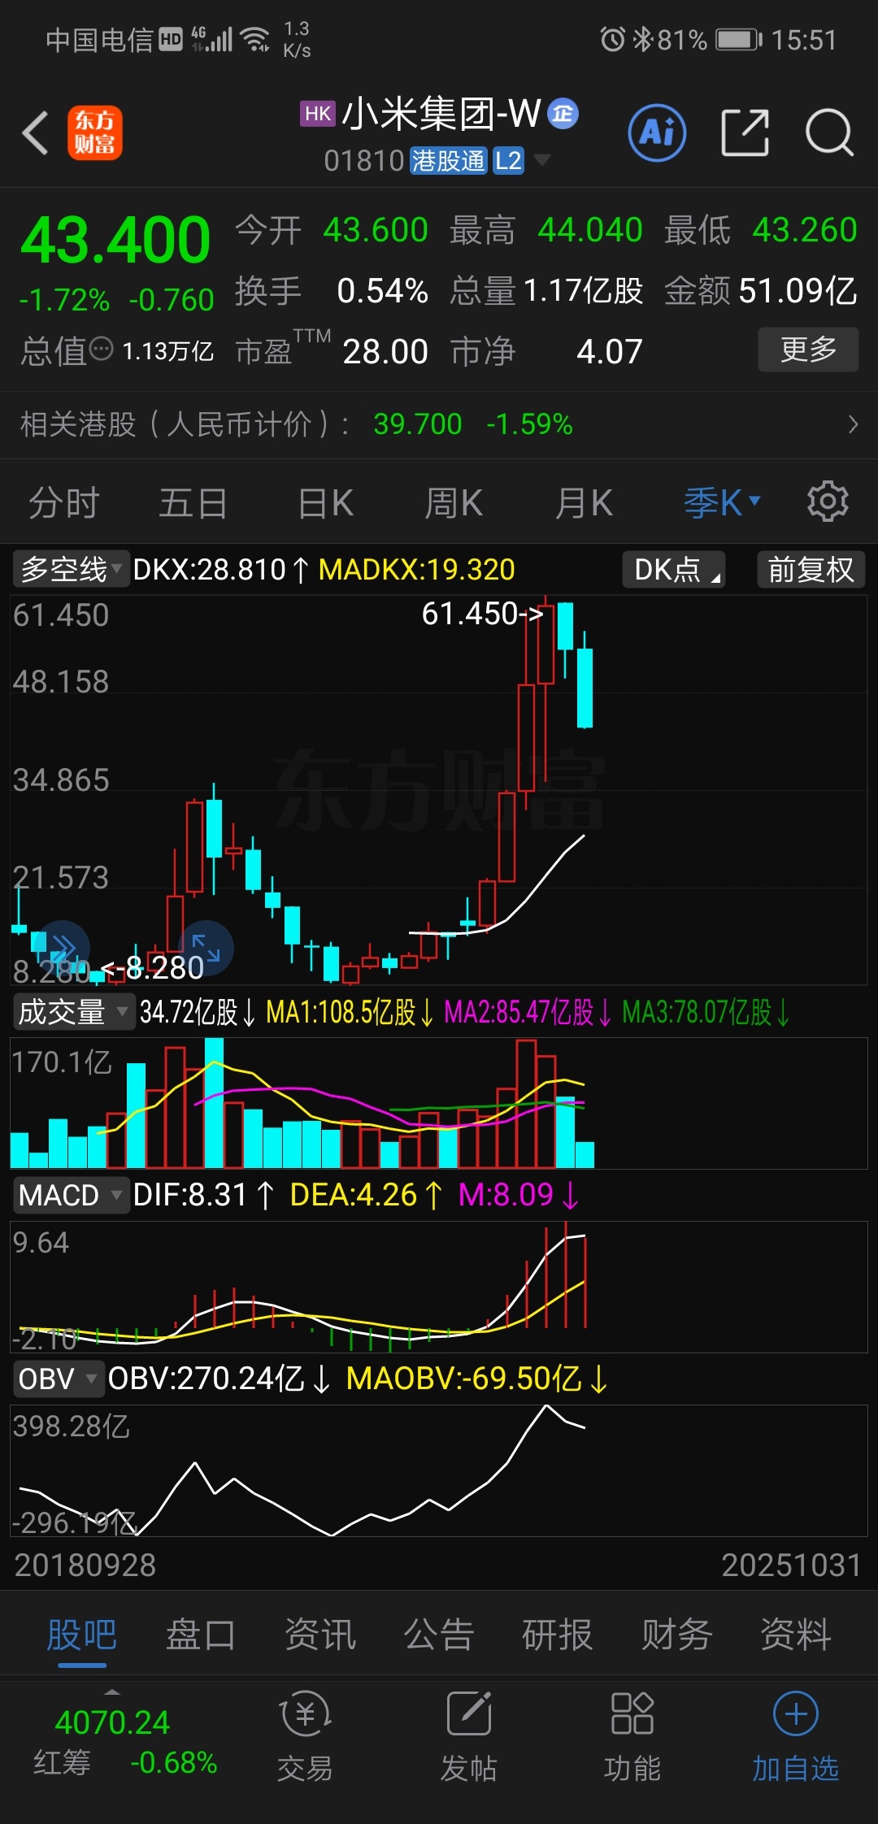The width and height of the screenshot is (878, 1824).
Task: Tap the current price 43.400
Action: pos(115,240)
